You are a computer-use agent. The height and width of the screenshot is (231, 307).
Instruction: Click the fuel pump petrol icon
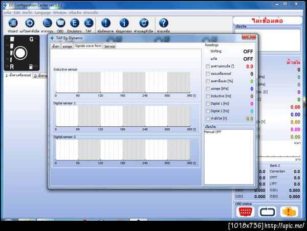tap(31, 67)
